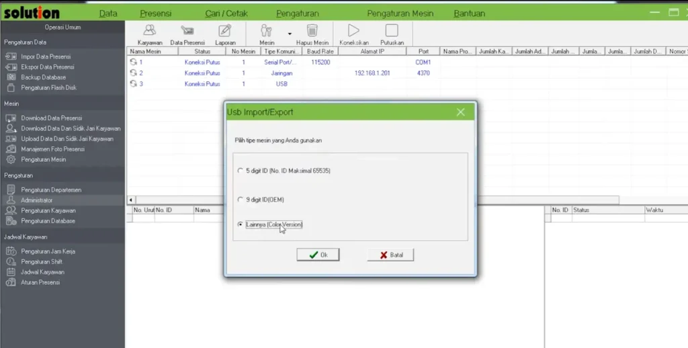The height and width of the screenshot is (348, 688).
Task: Click Download Data Presensi in sidebar
Action: coord(51,118)
